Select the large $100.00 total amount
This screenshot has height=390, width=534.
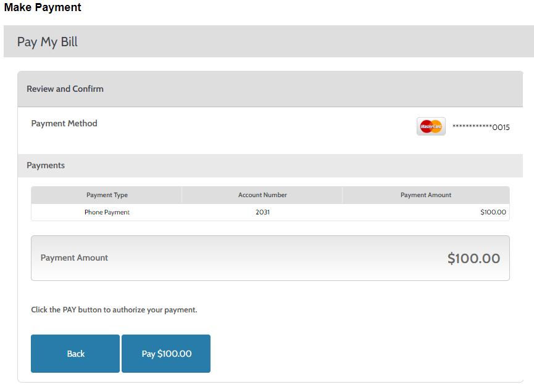click(x=474, y=258)
